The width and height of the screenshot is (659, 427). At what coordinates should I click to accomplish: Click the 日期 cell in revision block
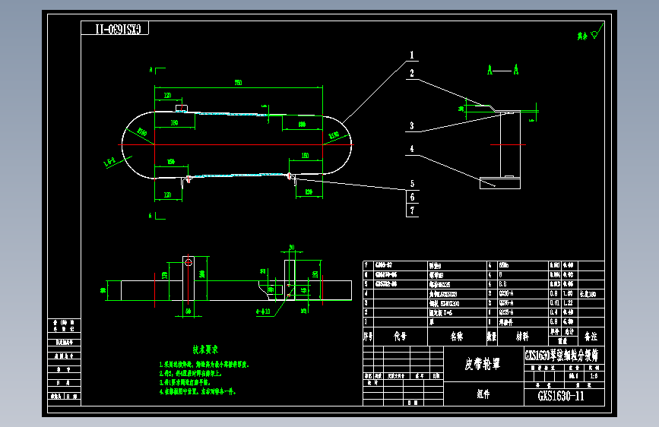pyautogui.click(x=436, y=376)
